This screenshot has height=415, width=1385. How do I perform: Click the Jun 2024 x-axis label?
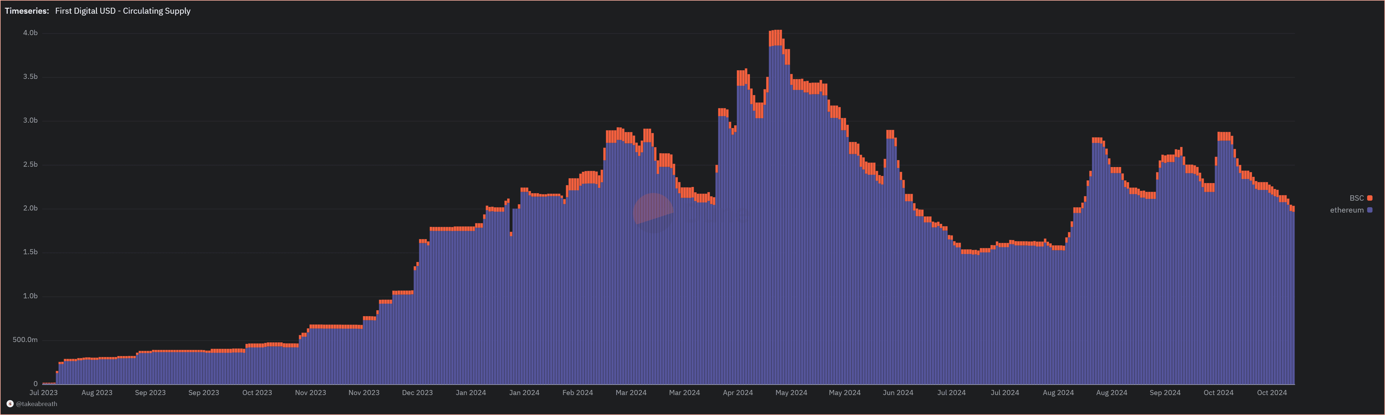pyautogui.click(x=898, y=392)
